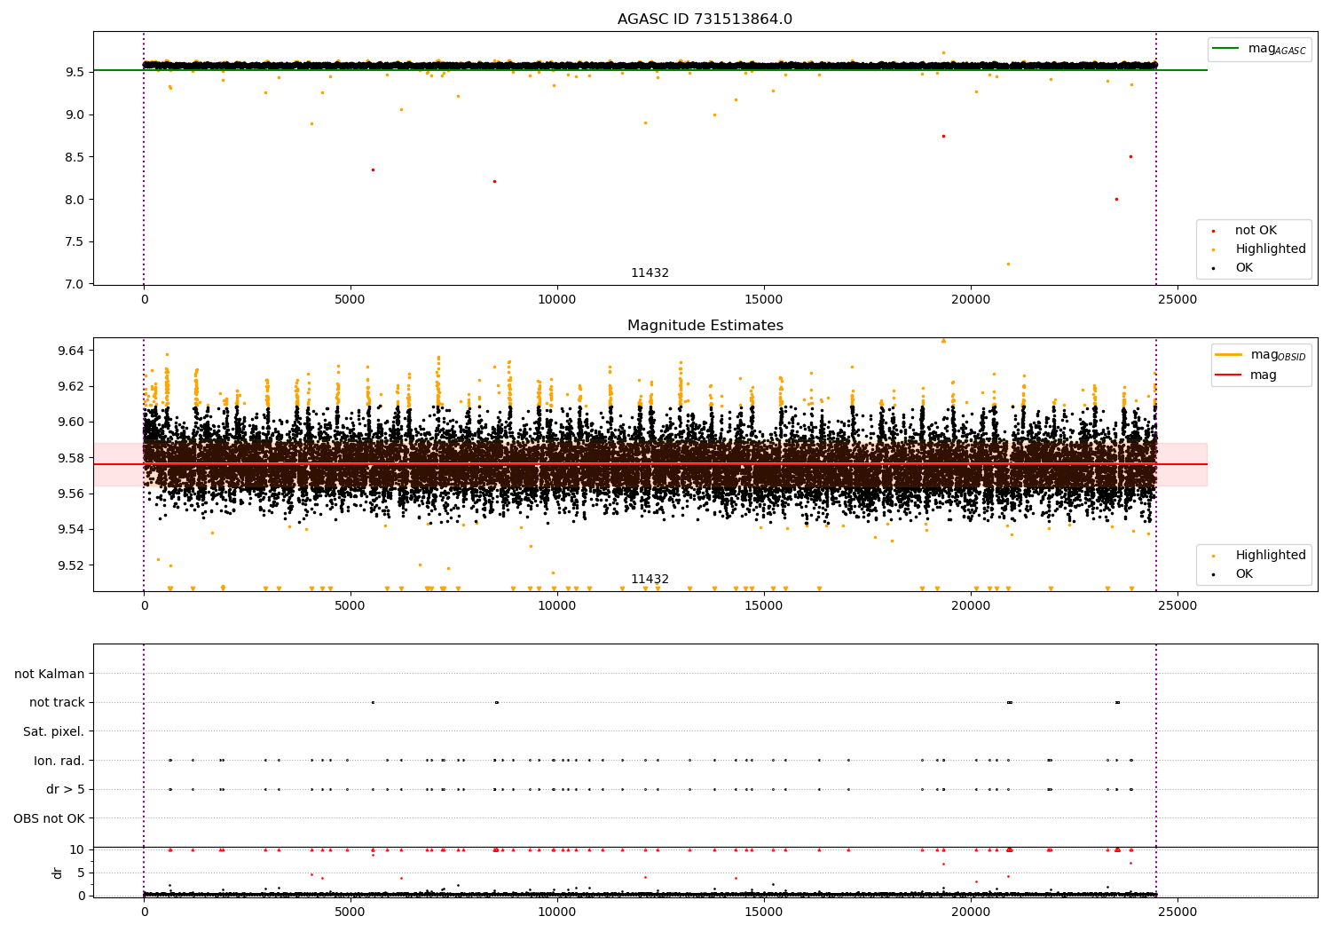Click the red not-OK point near magnitude 8.35
This screenshot has width=1331, height=932.
(373, 170)
